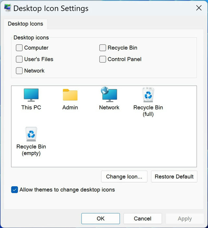Select the Network globe monitor icon
This screenshot has width=208, height=228.
(109, 94)
